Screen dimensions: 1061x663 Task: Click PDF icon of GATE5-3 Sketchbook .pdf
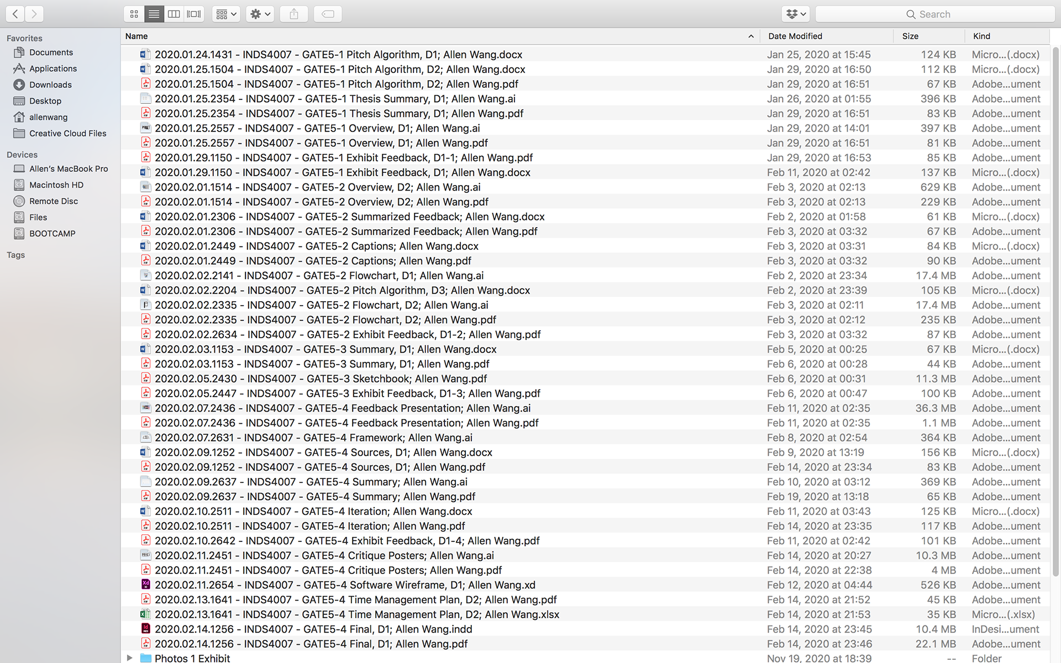click(x=145, y=378)
